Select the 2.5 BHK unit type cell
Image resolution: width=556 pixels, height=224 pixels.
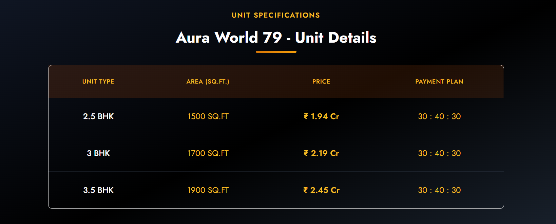[x=98, y=116]
